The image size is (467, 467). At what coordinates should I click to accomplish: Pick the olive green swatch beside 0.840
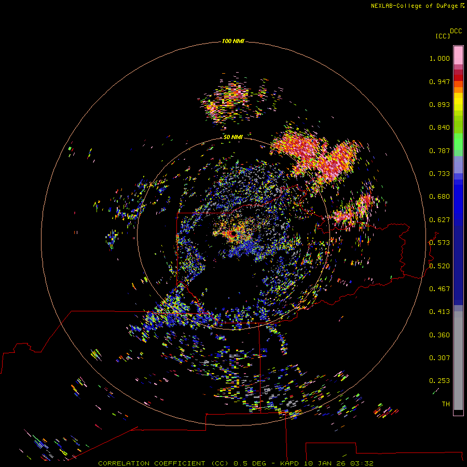coord(458,125)
